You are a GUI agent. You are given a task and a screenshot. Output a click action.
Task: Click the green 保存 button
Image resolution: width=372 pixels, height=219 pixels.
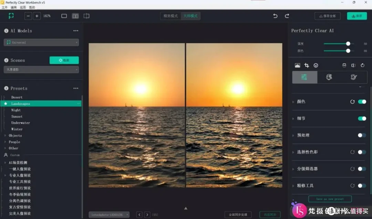[x=357, y=16]
